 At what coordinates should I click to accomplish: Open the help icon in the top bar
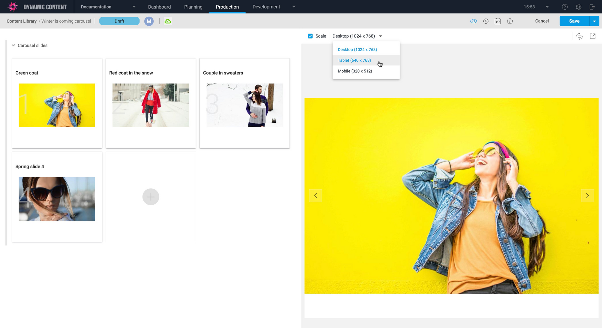pos(565,6)
